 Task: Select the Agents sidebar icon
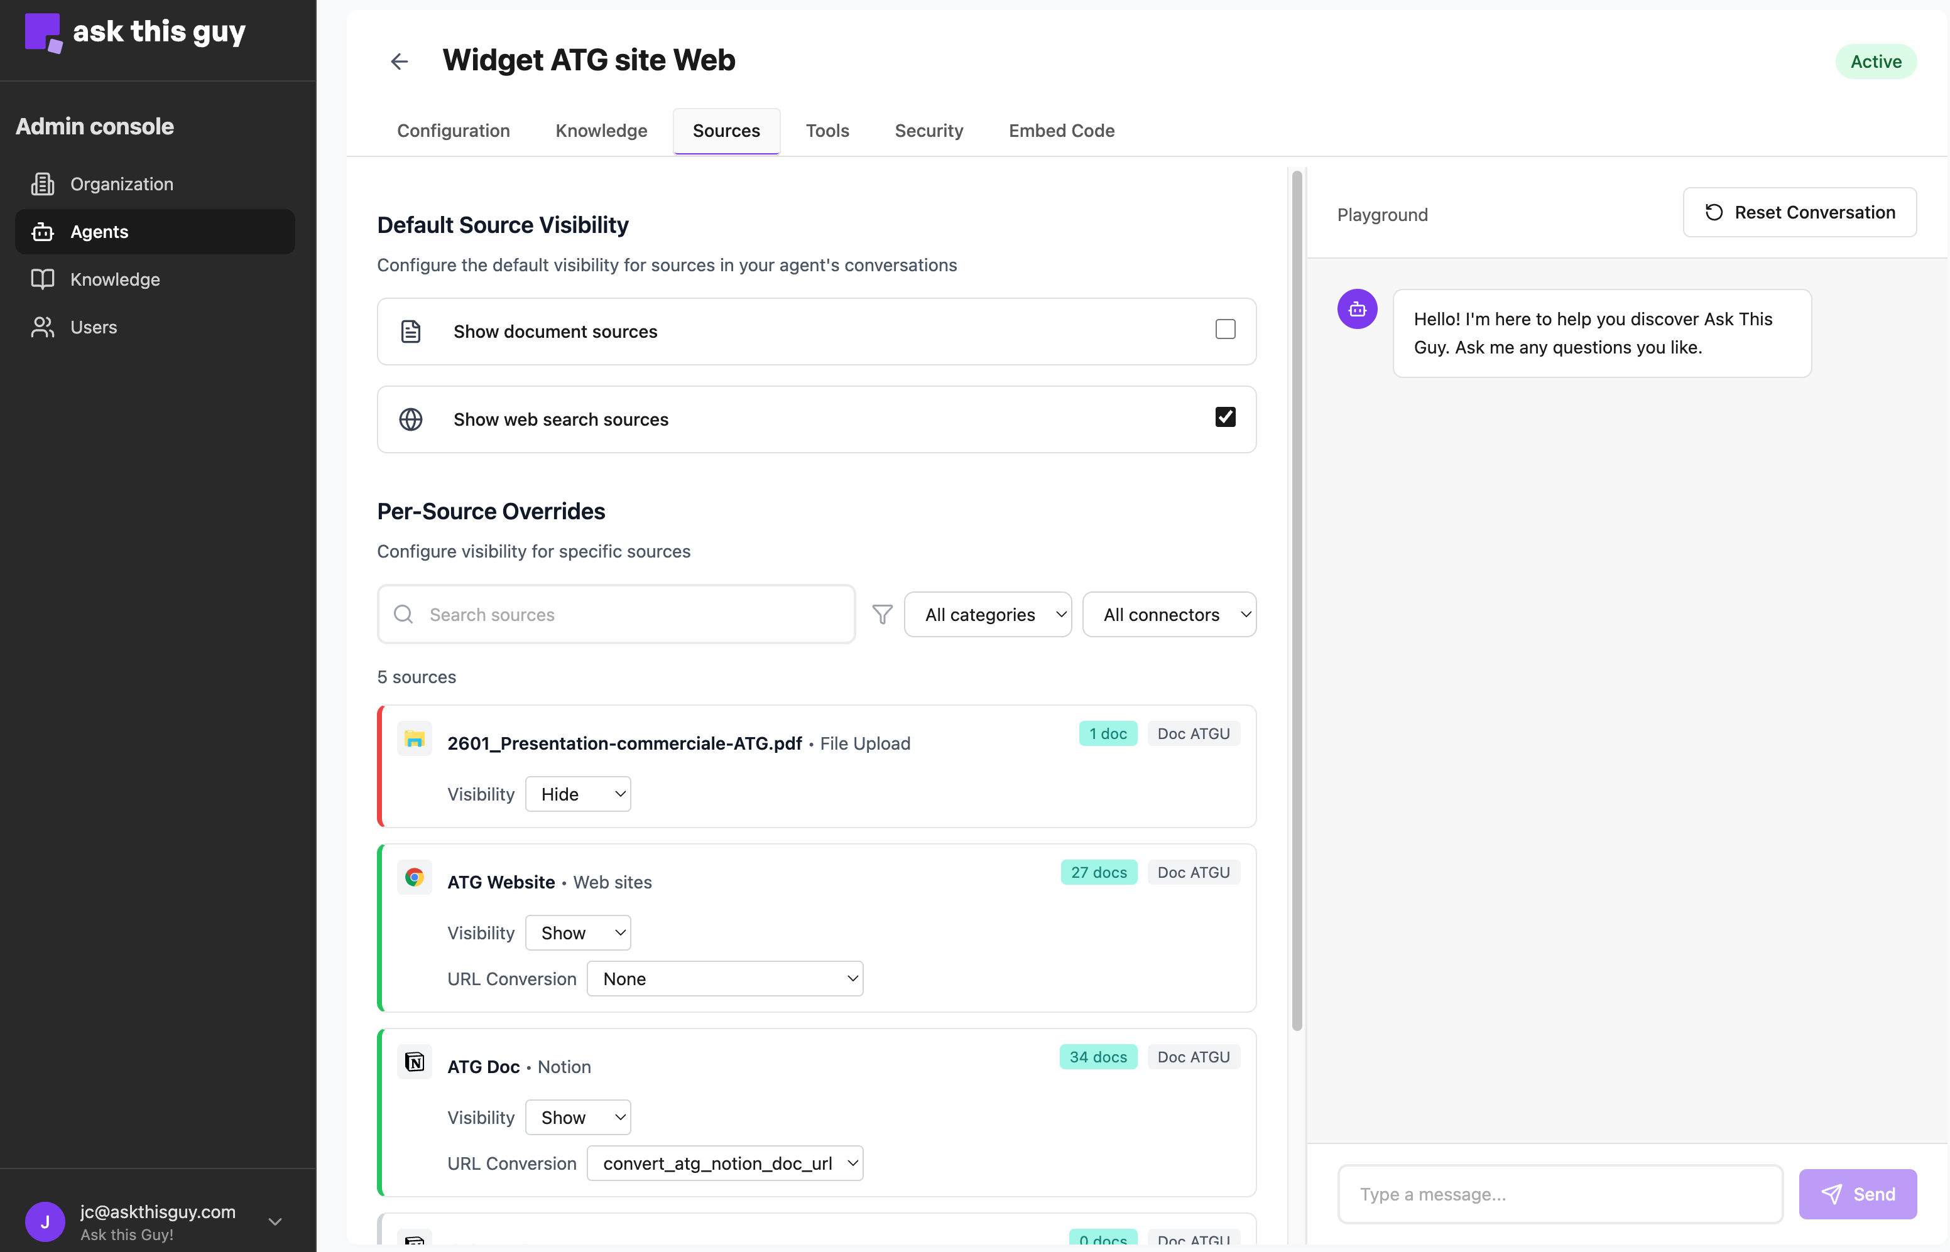click(42, 232)
